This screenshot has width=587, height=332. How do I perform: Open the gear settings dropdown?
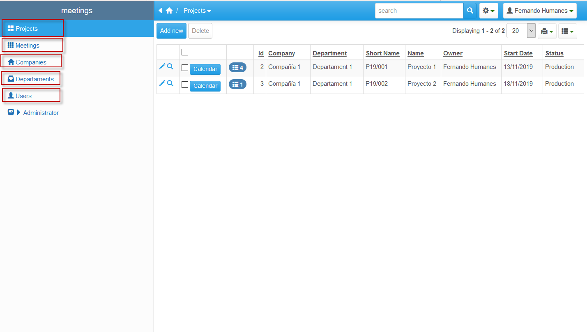pyautogui.click(x=488, y=11)
